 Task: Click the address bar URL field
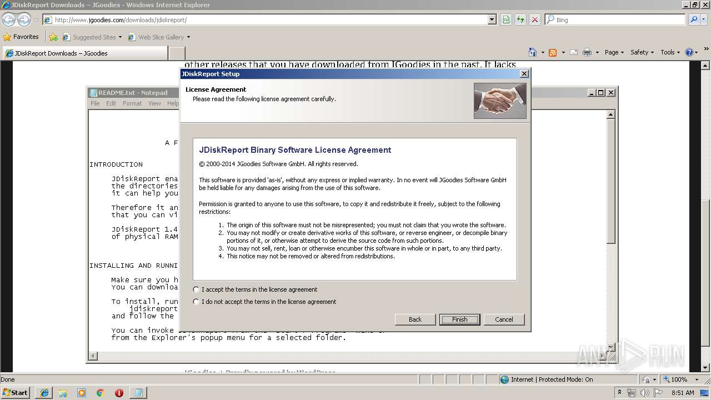pos(269,20)
